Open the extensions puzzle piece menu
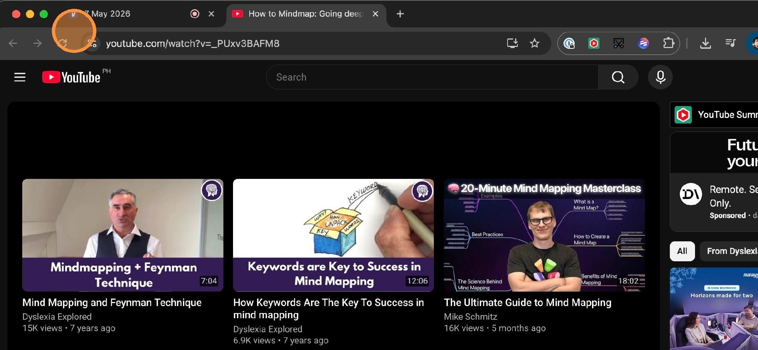The width and height of the screenshot is (758, 350). click(668, 44)
